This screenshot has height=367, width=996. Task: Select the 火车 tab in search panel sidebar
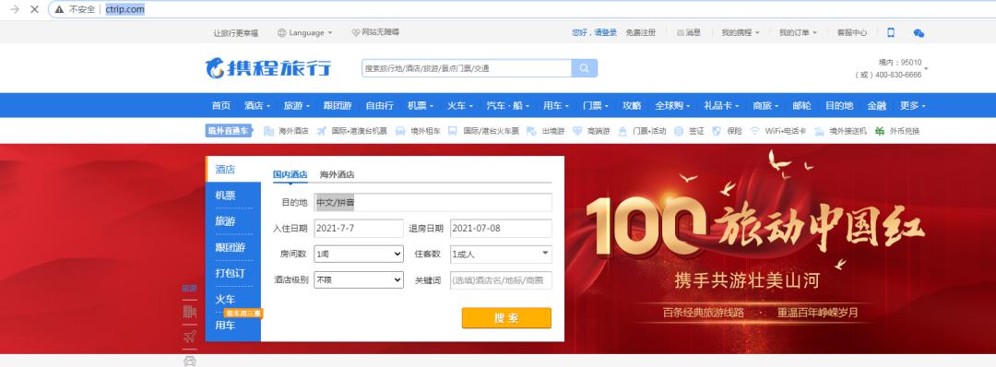pyautogui.click(x=233, y=299)
